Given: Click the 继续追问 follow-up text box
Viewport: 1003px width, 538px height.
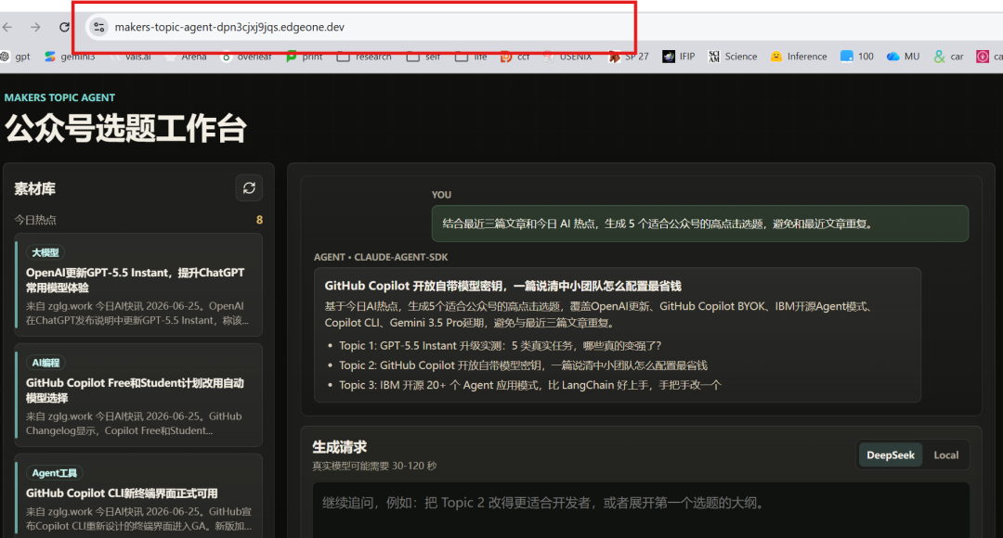Looking at the screenshot, I should (641, 510).
